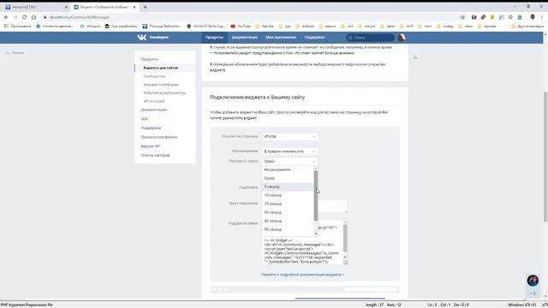This screenshot has height=308, width=548.
Task: Click the Приложения apps shortcut in bookmarks bar
Action: coord(17,27)
